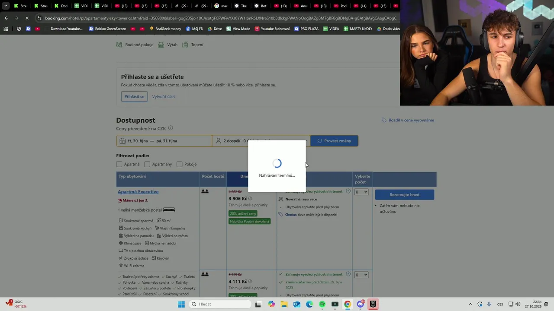The height and width of the screenshot is (311, 554).
Task: Open Windows Start menu
Action: pyautogui.click(x=181, y=304)
